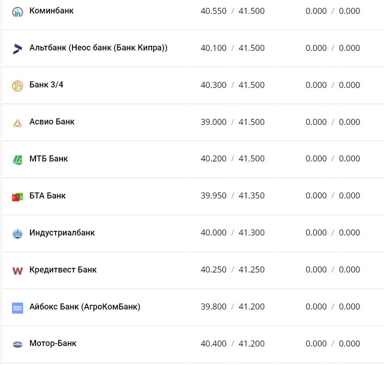Open the Банк 3/4 name link
384x365 pixels.
[46, 85]
